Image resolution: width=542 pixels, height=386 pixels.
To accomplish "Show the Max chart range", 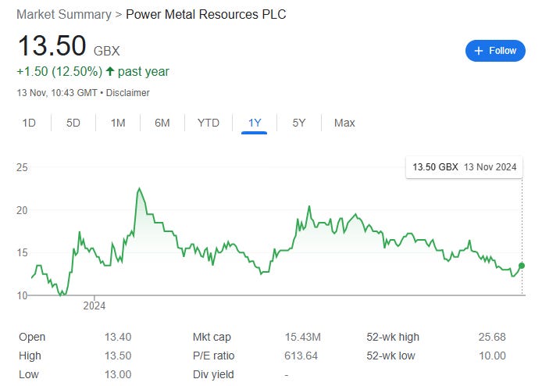I will tap(344, 123).
